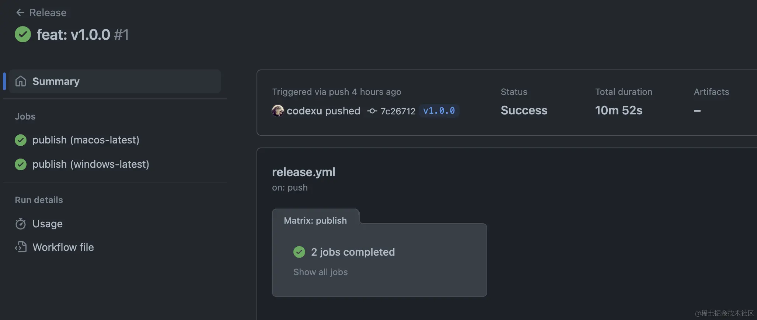Click the commit icon before 7c26712

point(372,111)
